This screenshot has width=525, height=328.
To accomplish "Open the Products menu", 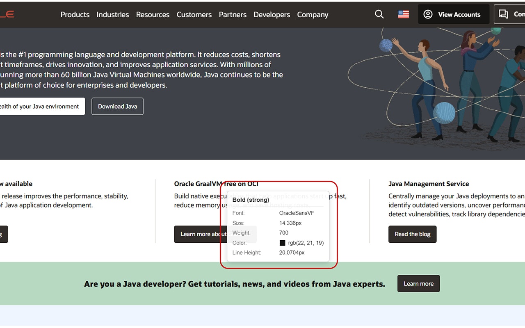I will pyautogui.click(x=75, y=14).
